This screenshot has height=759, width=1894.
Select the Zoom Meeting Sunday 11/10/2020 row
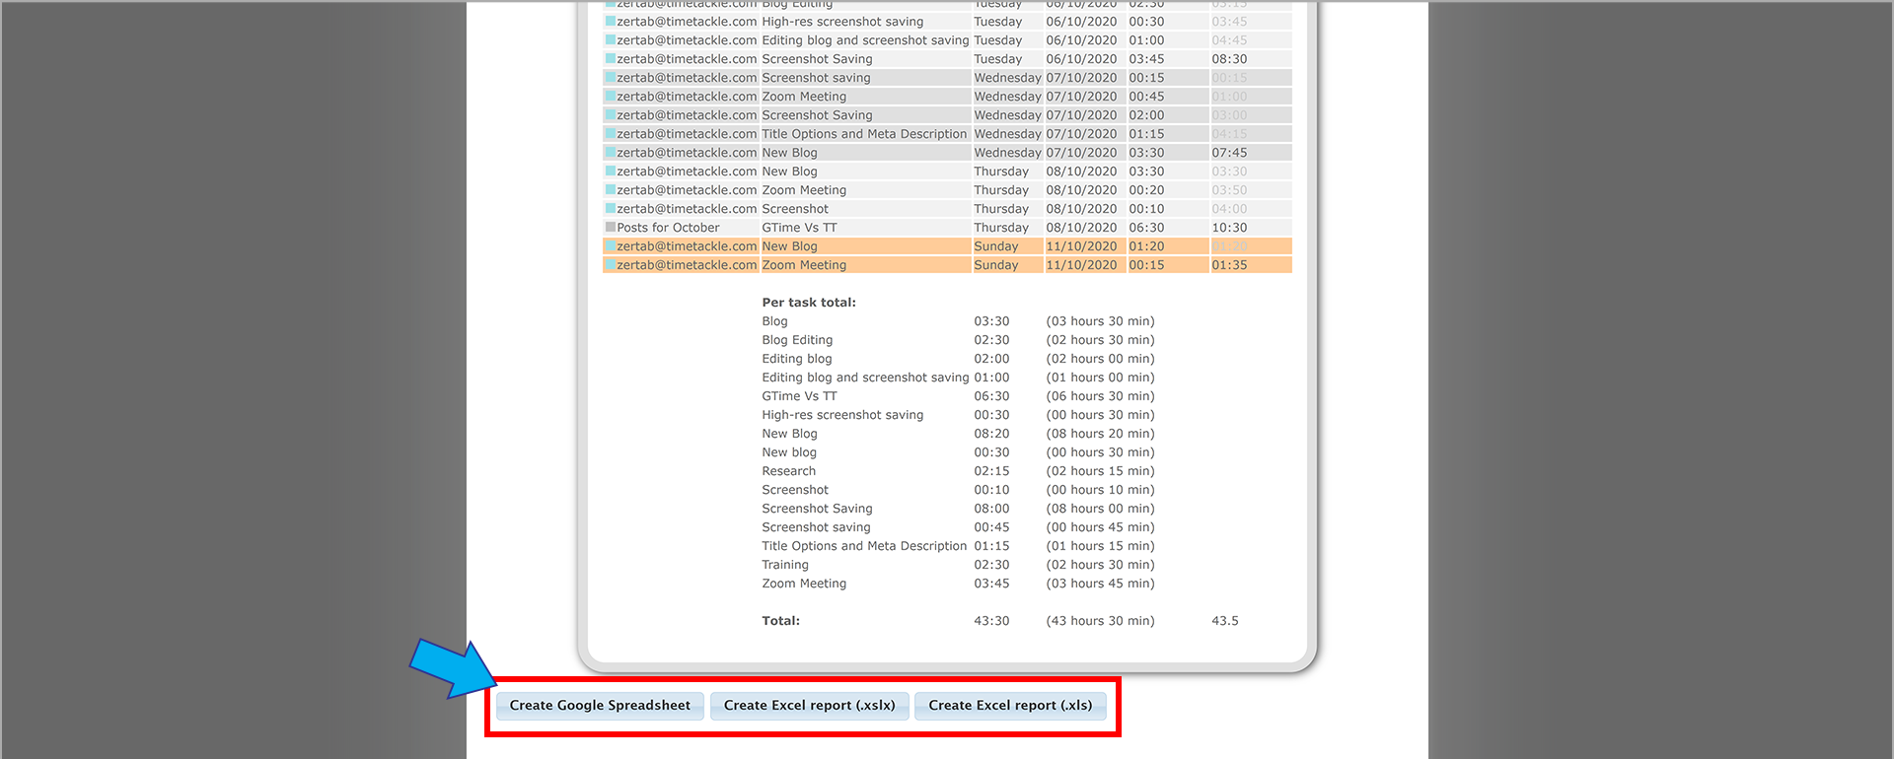[947, 265]
